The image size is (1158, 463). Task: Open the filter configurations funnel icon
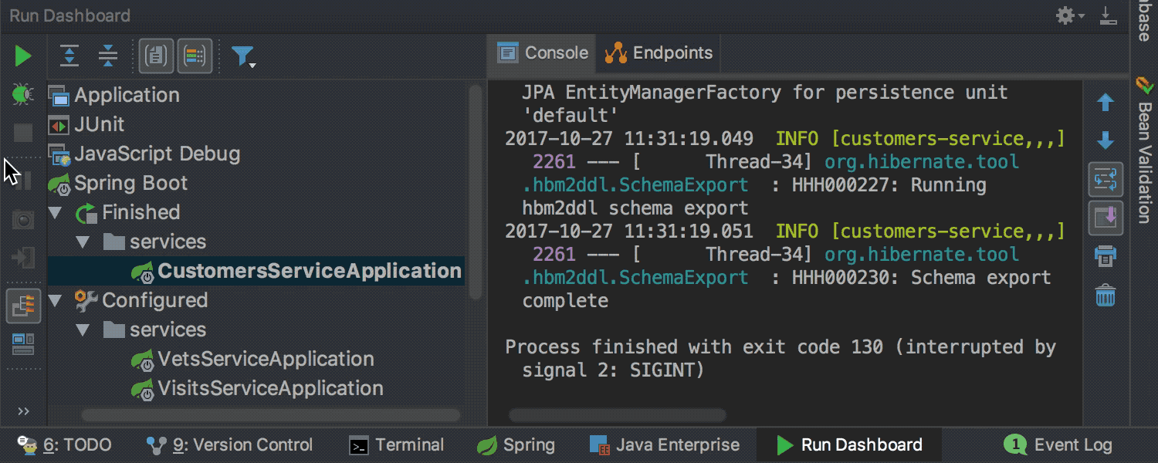pos(242,56)
